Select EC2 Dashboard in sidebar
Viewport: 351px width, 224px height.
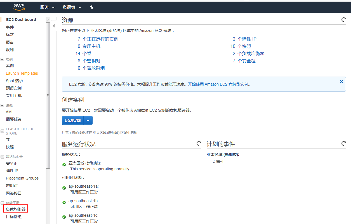pyautogui.click(x=21, y=20)
